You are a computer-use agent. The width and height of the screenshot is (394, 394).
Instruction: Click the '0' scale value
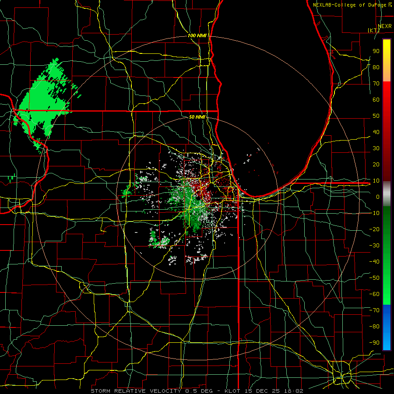pyautogui.click(x=378, y=197)
